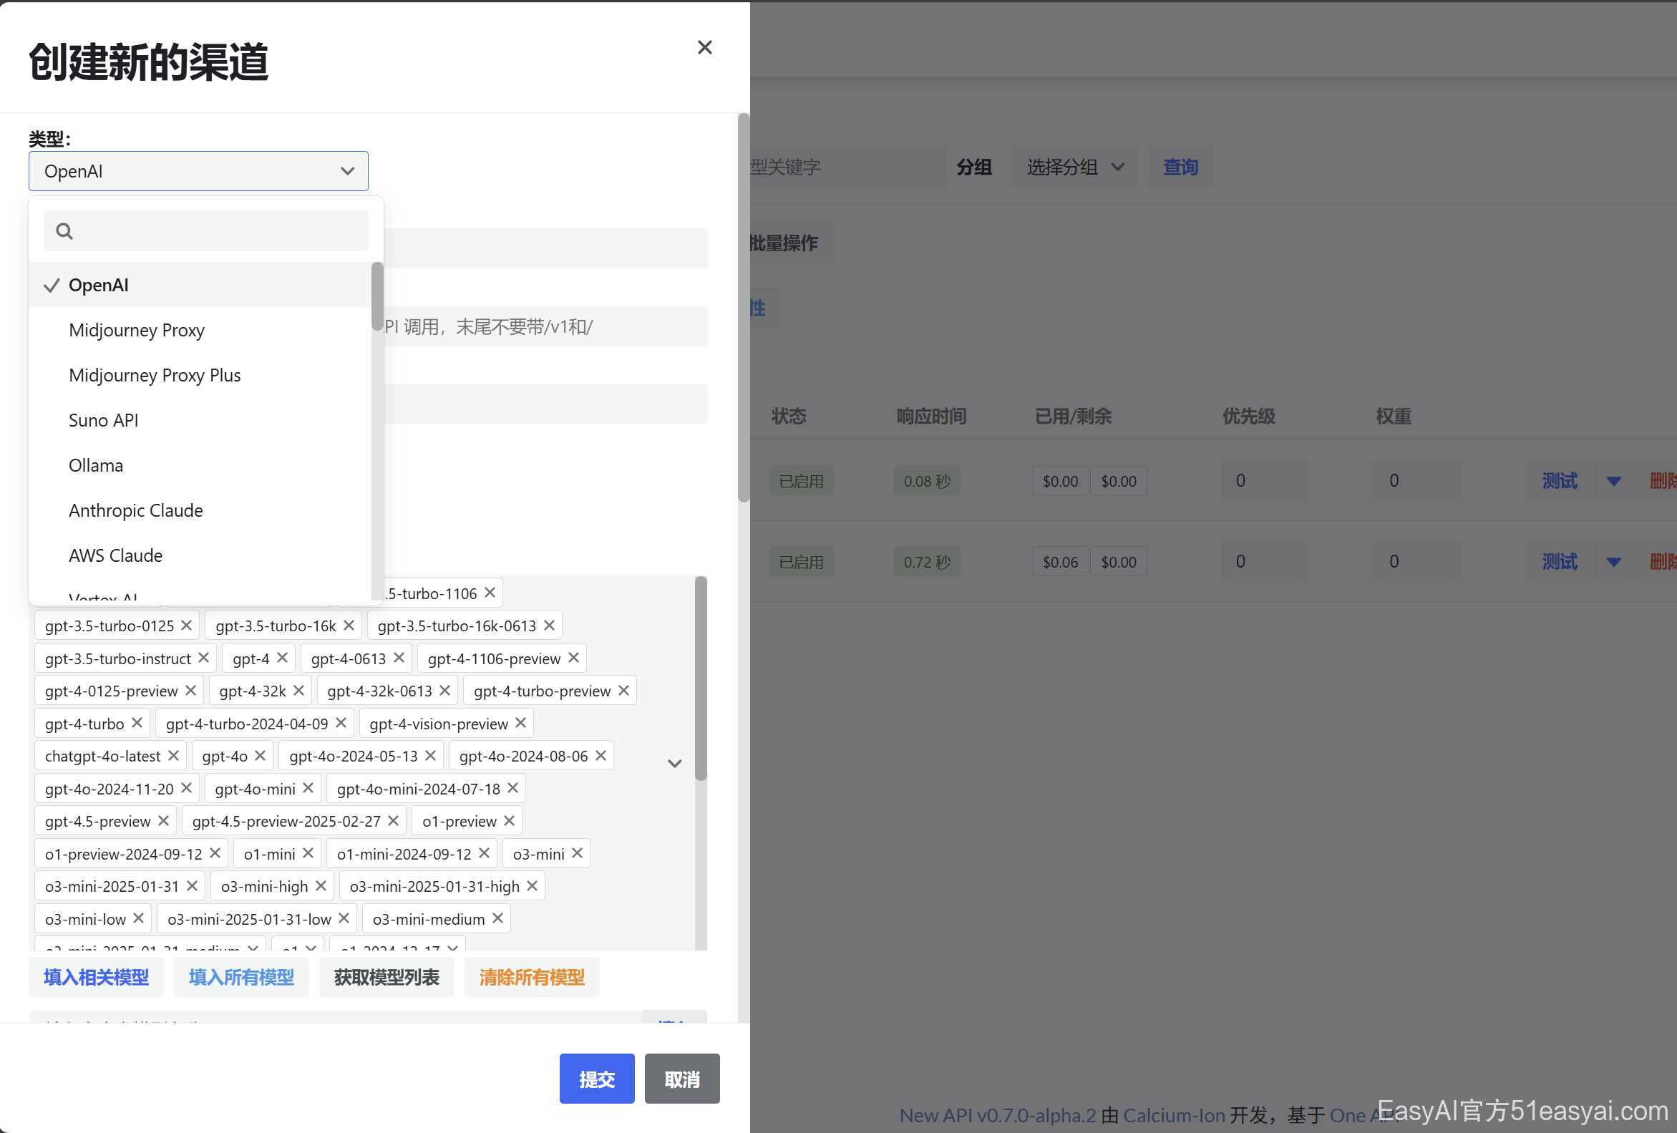1677x1133 pixels.
Task: Remove the gpt-4-1106-preview tag
Action: point(573,658)
